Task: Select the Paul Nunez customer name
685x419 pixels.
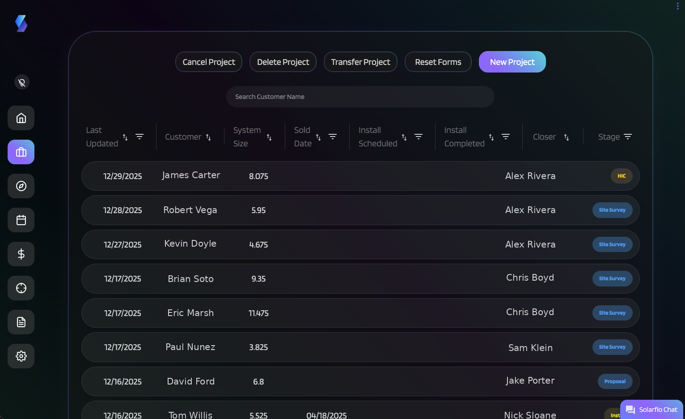Action: coord(190,347)
